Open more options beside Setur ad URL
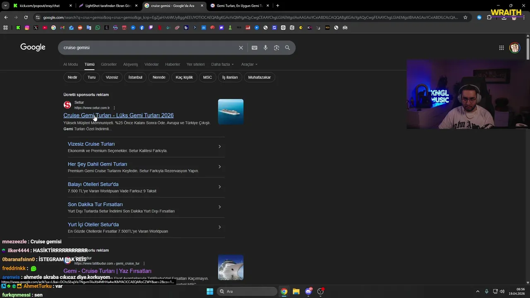Viewport: 530px width, 298px height. pos(114,108)
